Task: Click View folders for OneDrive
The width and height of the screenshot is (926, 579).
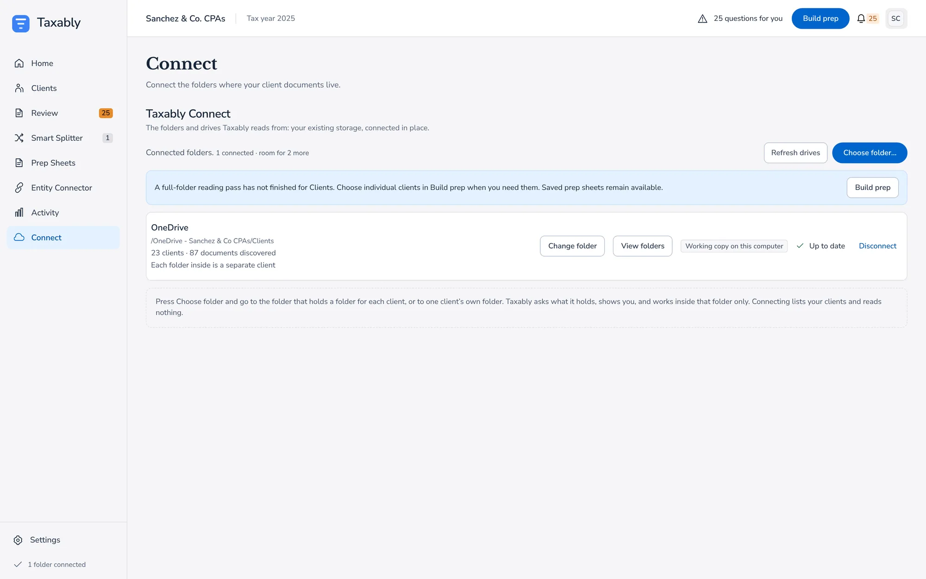Action: 643,246
